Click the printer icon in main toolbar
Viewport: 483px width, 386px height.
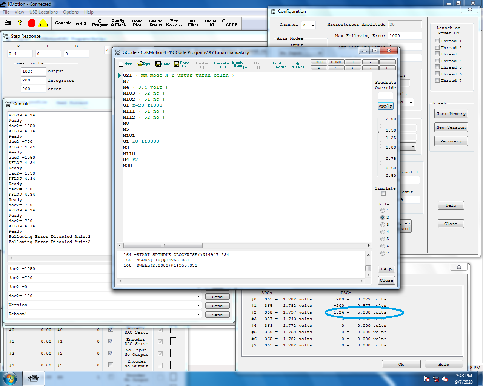pyautogui.click(x=8, y=23)
